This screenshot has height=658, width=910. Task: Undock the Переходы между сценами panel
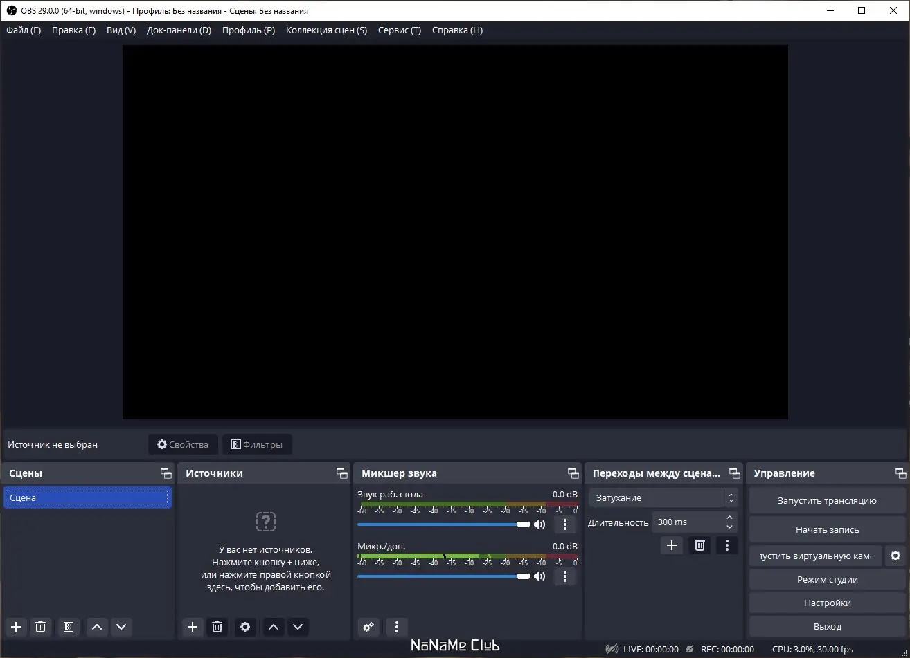[735, 473]
